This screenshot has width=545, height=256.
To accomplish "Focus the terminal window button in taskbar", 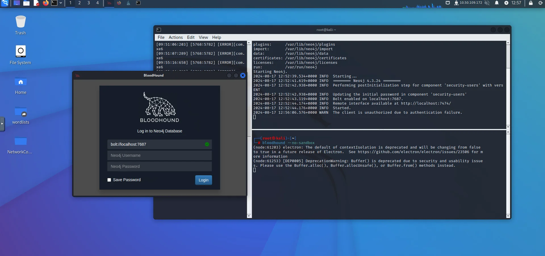I will pyautogui.click(x=138, y=3).
